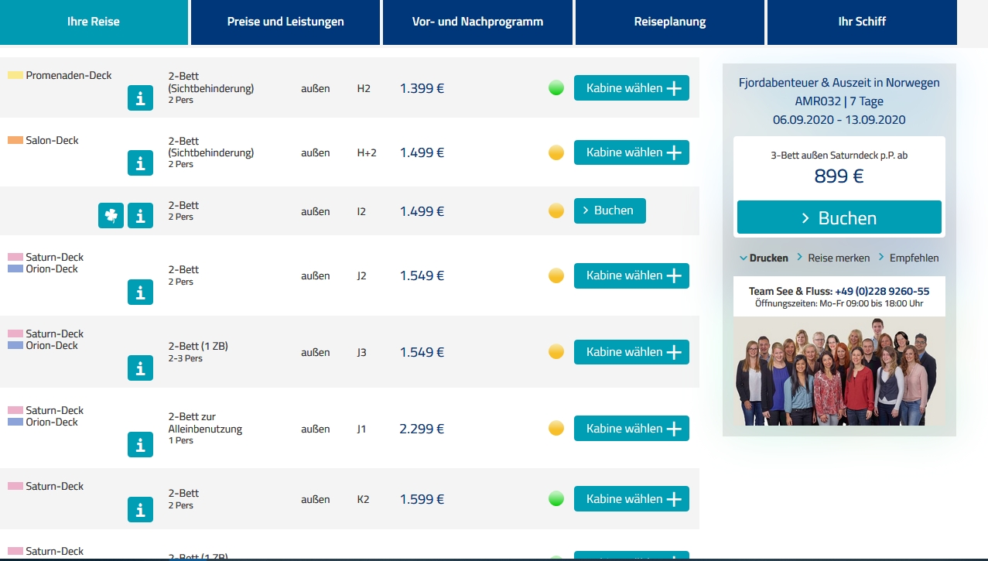
Task: Expand the Drucken dropdown in sidebar
Action: coord(764,258)
